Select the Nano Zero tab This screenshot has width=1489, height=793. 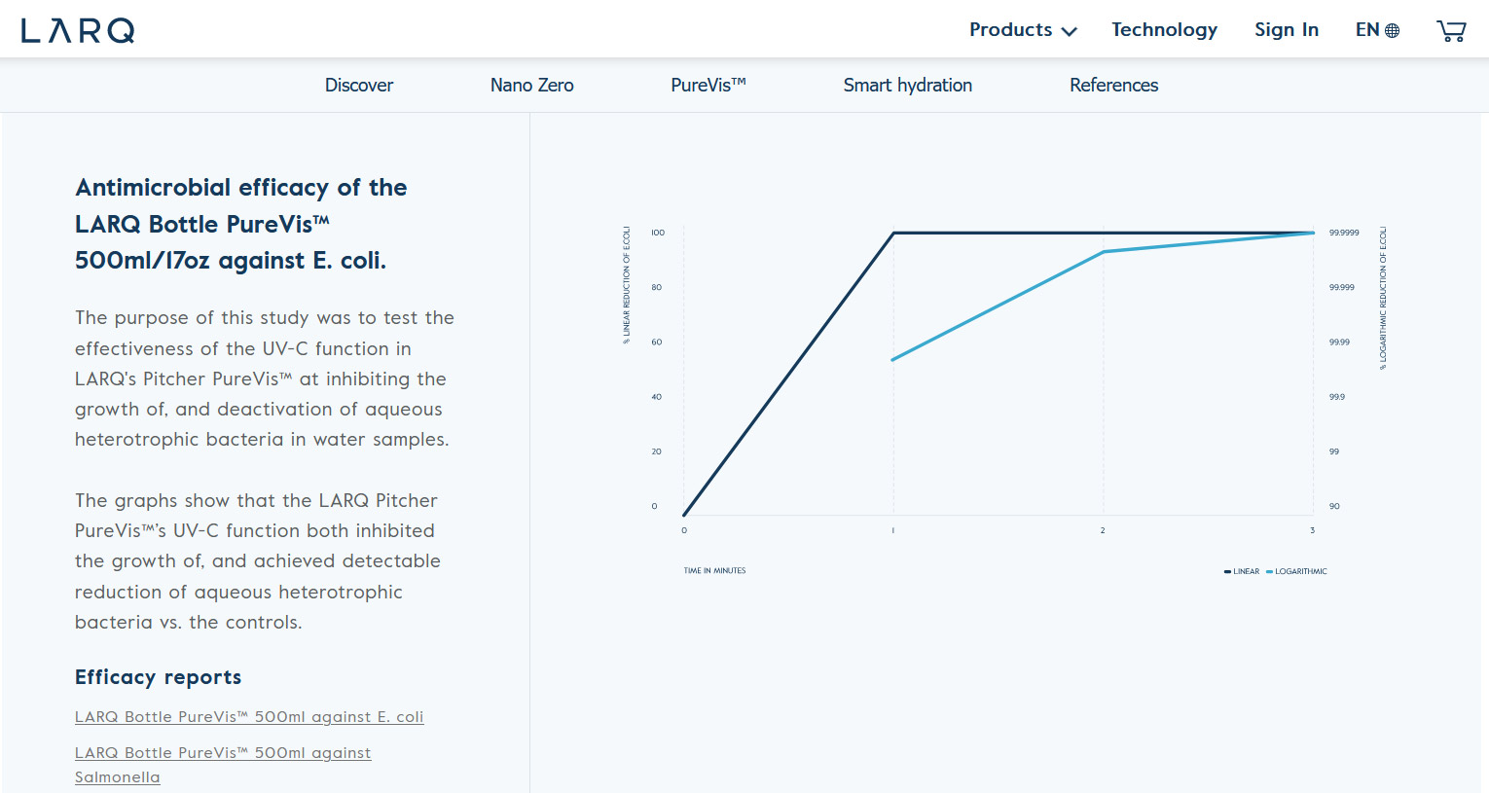[x=531, y=86]
